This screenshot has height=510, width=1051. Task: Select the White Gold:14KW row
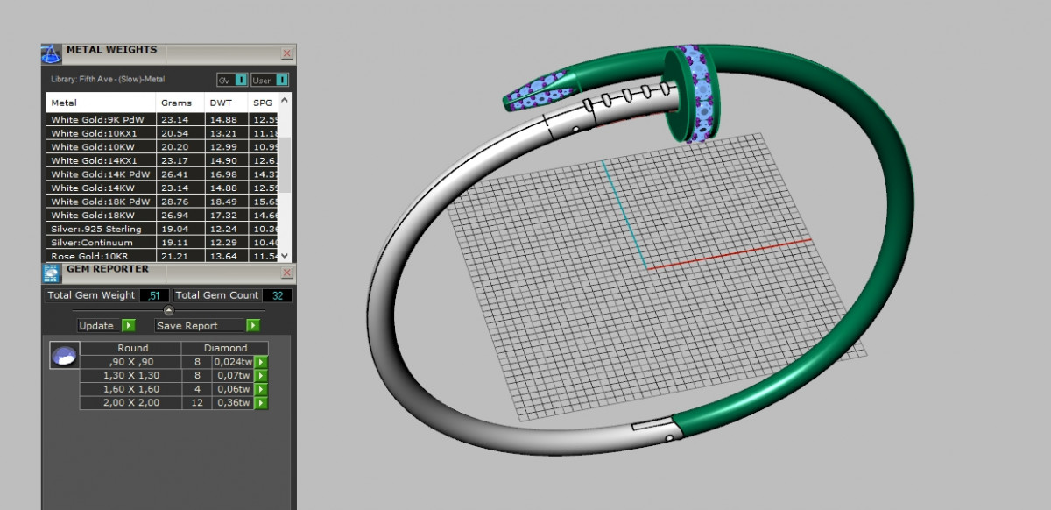[163, 188]
